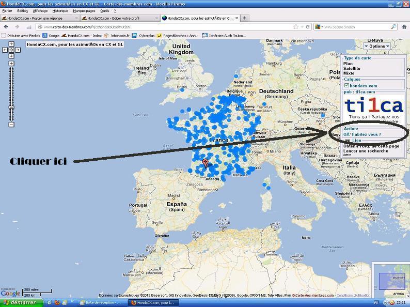Open the Marque-pages menu
This screenshot has height=307, width=410.
[84, 11]
